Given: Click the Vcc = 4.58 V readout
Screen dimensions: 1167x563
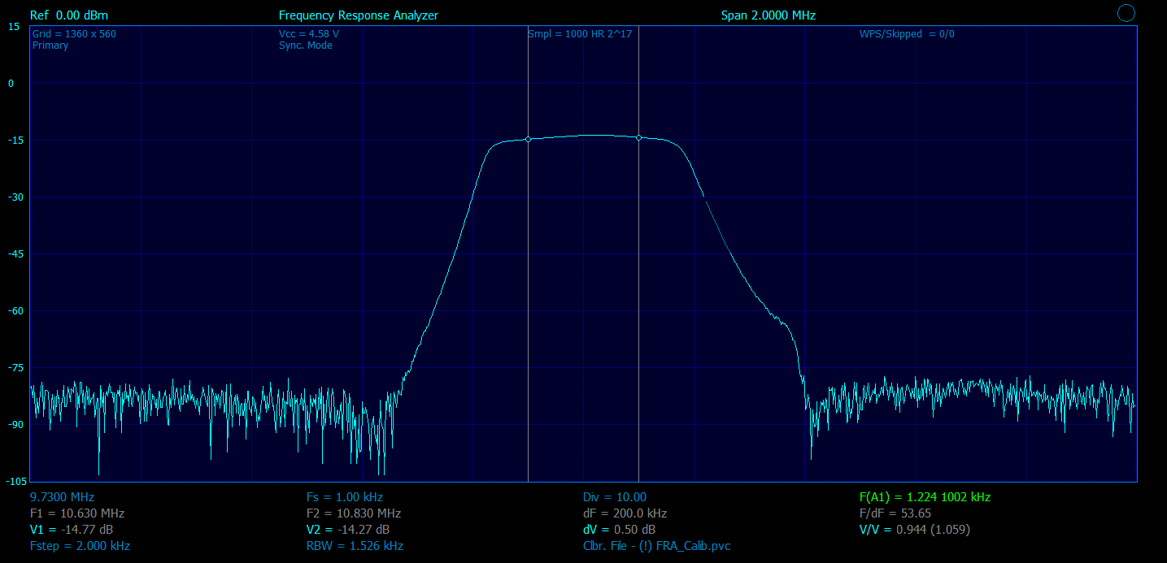Looking at the screenshot, I should (308, 34).
